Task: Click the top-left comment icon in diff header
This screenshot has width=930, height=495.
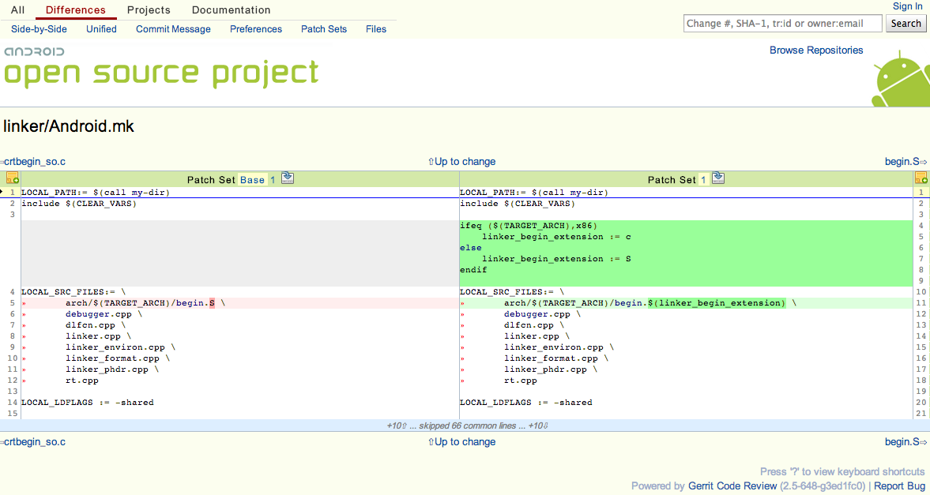Action: [12, 179]
